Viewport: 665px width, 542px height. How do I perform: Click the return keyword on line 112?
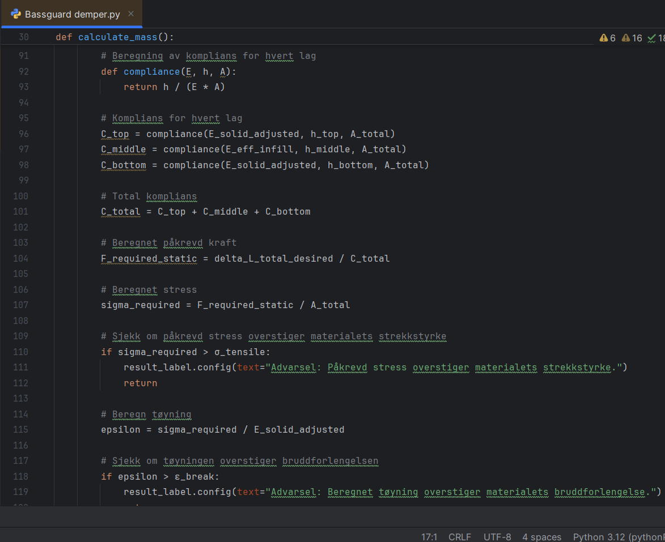pos(140,383)
